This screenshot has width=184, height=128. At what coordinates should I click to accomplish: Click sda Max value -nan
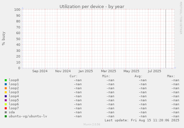pyautogui.click(x=175, y=112)
